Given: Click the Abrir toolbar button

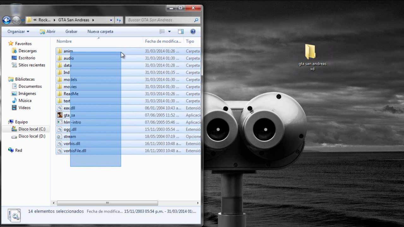Looking at the screenshot, I should click(x=48, y=32).
